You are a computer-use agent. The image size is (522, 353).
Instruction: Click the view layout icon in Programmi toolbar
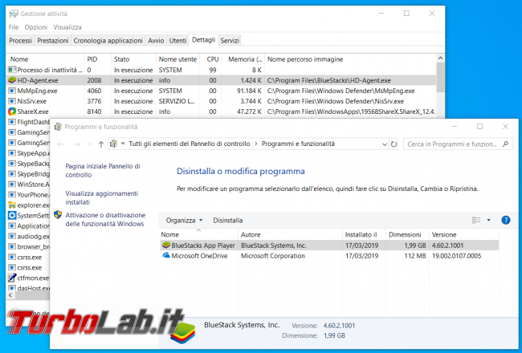[476, 220]
